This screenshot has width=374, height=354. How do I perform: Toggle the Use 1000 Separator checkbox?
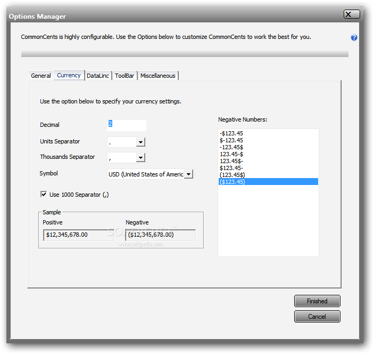point(44,194)
